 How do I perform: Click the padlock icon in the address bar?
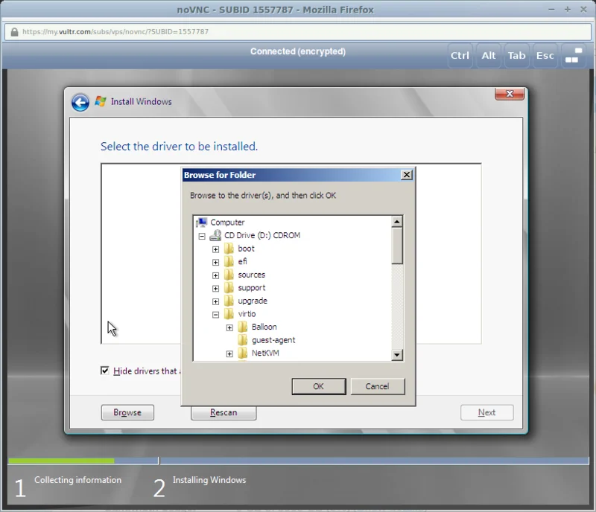[x=13, y=33]
